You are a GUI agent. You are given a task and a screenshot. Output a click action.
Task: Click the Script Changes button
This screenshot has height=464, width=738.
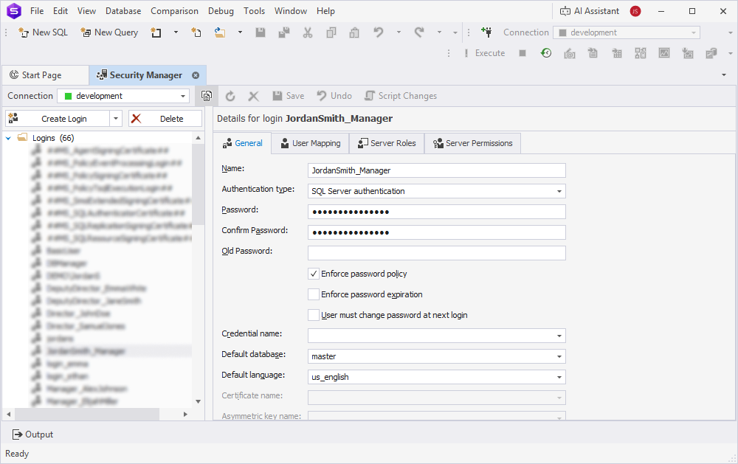[400, 95]
